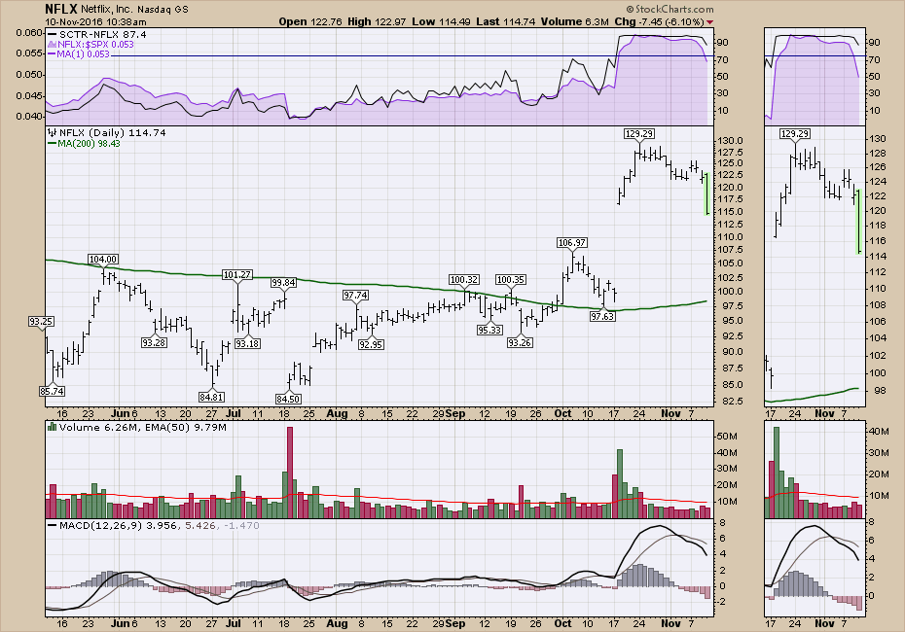The image size is (905, 632).
Task: Click the 'Volume 6.3M' value in header
Action: click(574, 22)
